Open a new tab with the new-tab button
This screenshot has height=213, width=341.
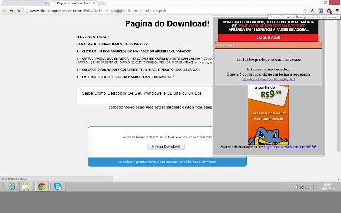point(102,3)
